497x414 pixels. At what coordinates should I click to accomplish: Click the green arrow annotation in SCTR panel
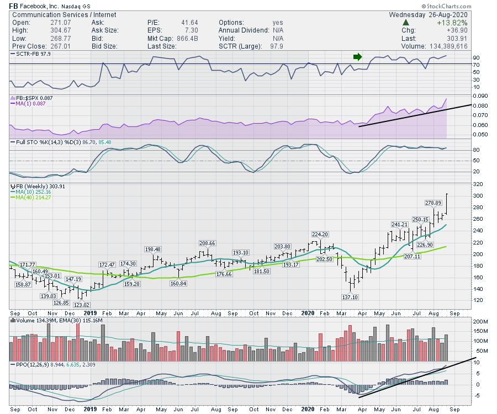[357, 56]
